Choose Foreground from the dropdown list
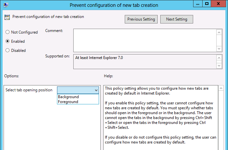 pyautogui.click(x=68, y=102)
